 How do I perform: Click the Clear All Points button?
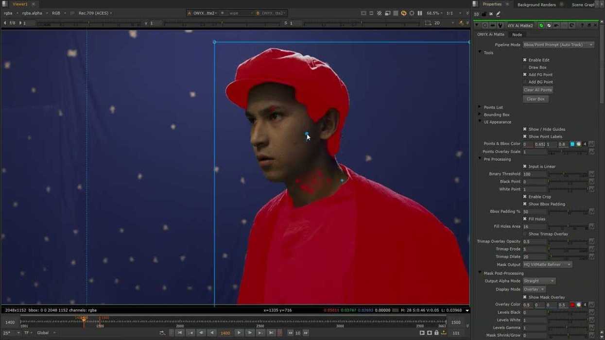537,90
